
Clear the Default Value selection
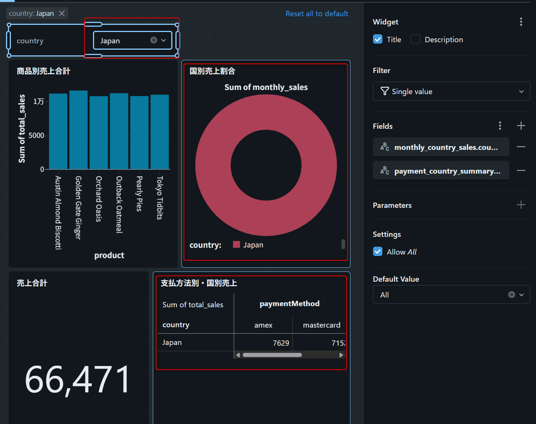[511, 295]
